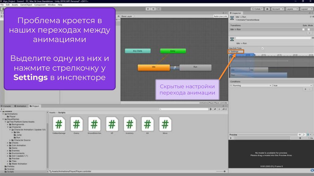Click the Animator parameters add (+) button
Viewport: 314px width, 176px height.
tap(117, 20)
